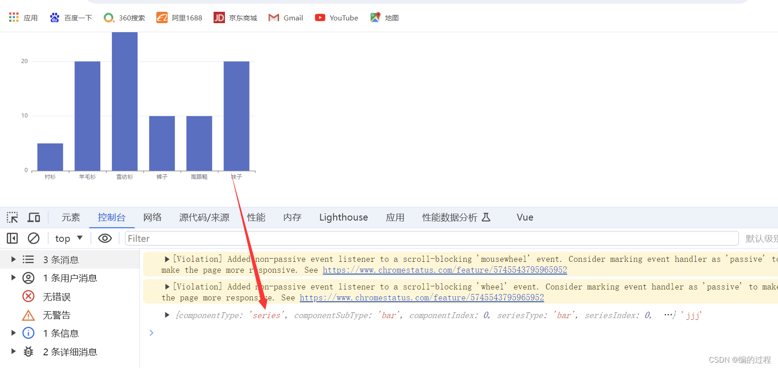Clear the console with the ban icon
The image size is (778, 368).
click(x=34, y=238)
